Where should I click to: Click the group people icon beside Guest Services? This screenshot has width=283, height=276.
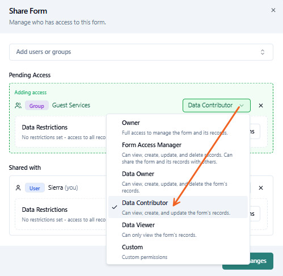point(18,106)
